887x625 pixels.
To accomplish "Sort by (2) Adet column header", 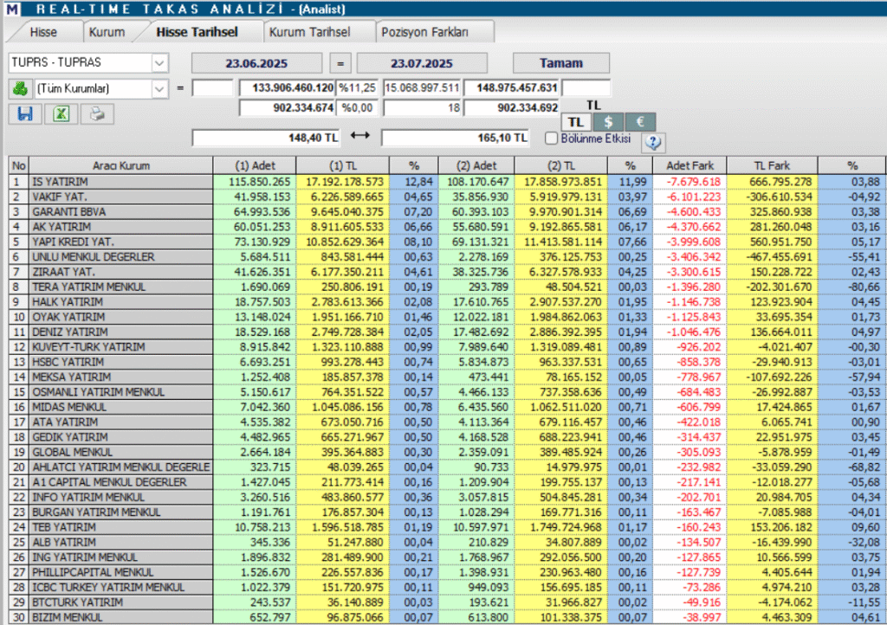I will (x=476, y=165).
